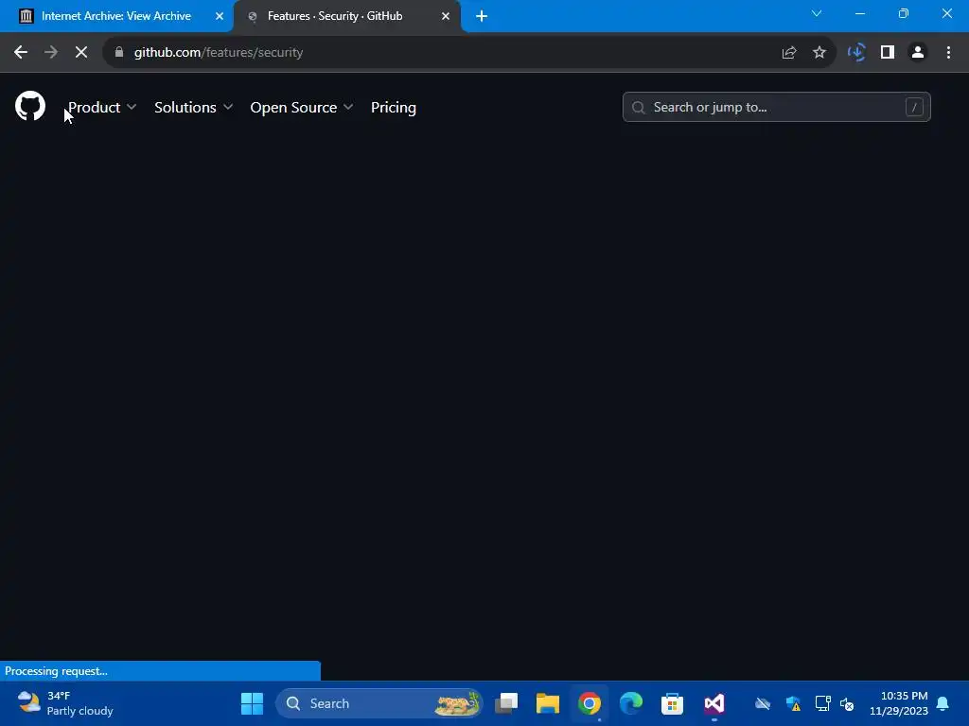Open the blue download extension icon
This screenshot has width=969, height=726.
856,53
